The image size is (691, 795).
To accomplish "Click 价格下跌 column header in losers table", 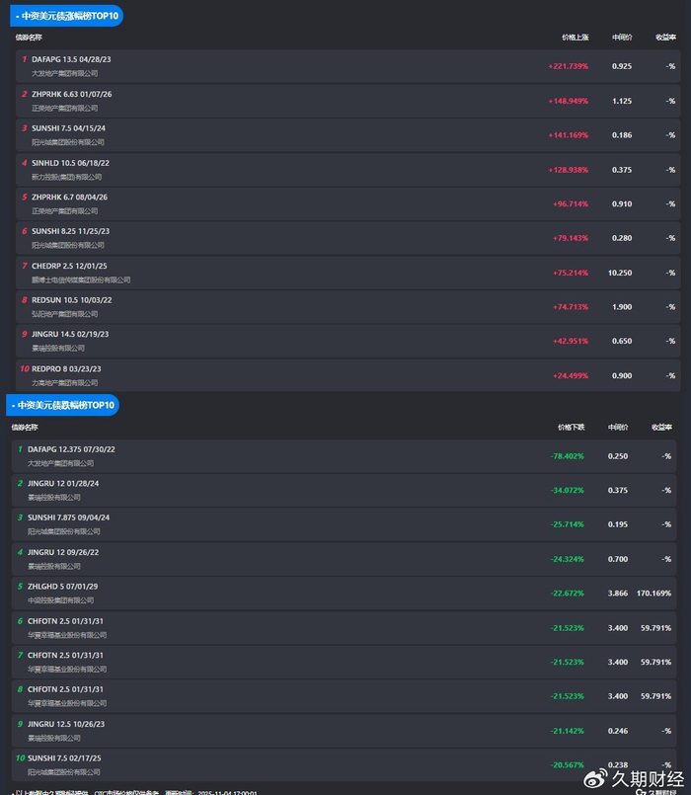I will (x=571, y=428).
